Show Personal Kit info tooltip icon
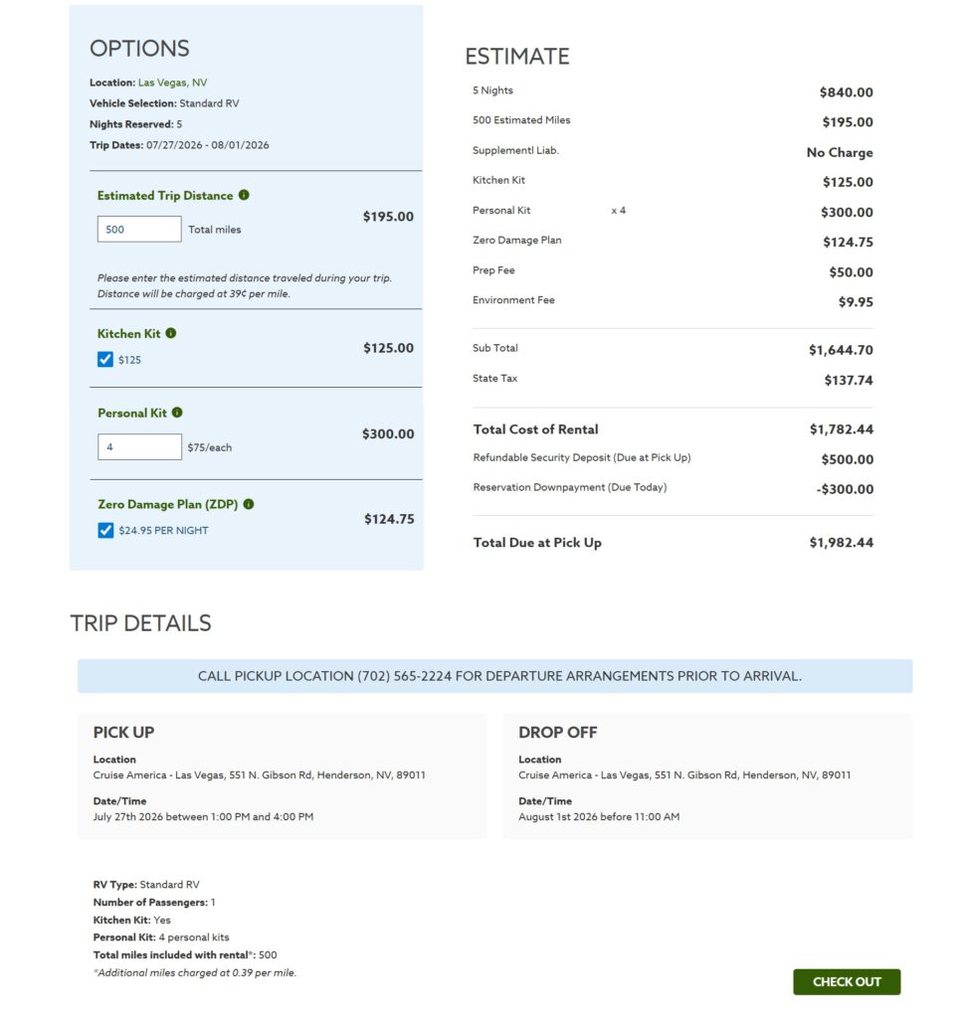 [177, 413]
